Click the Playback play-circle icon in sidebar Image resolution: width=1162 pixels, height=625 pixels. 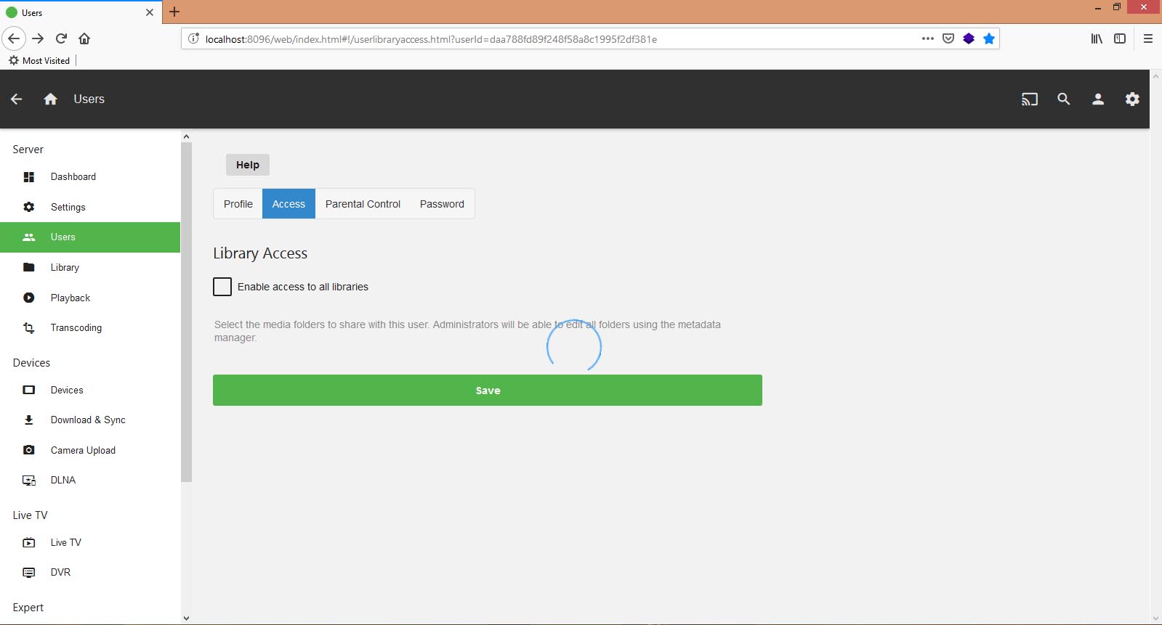pyautogui.click(x=29, y=298)
